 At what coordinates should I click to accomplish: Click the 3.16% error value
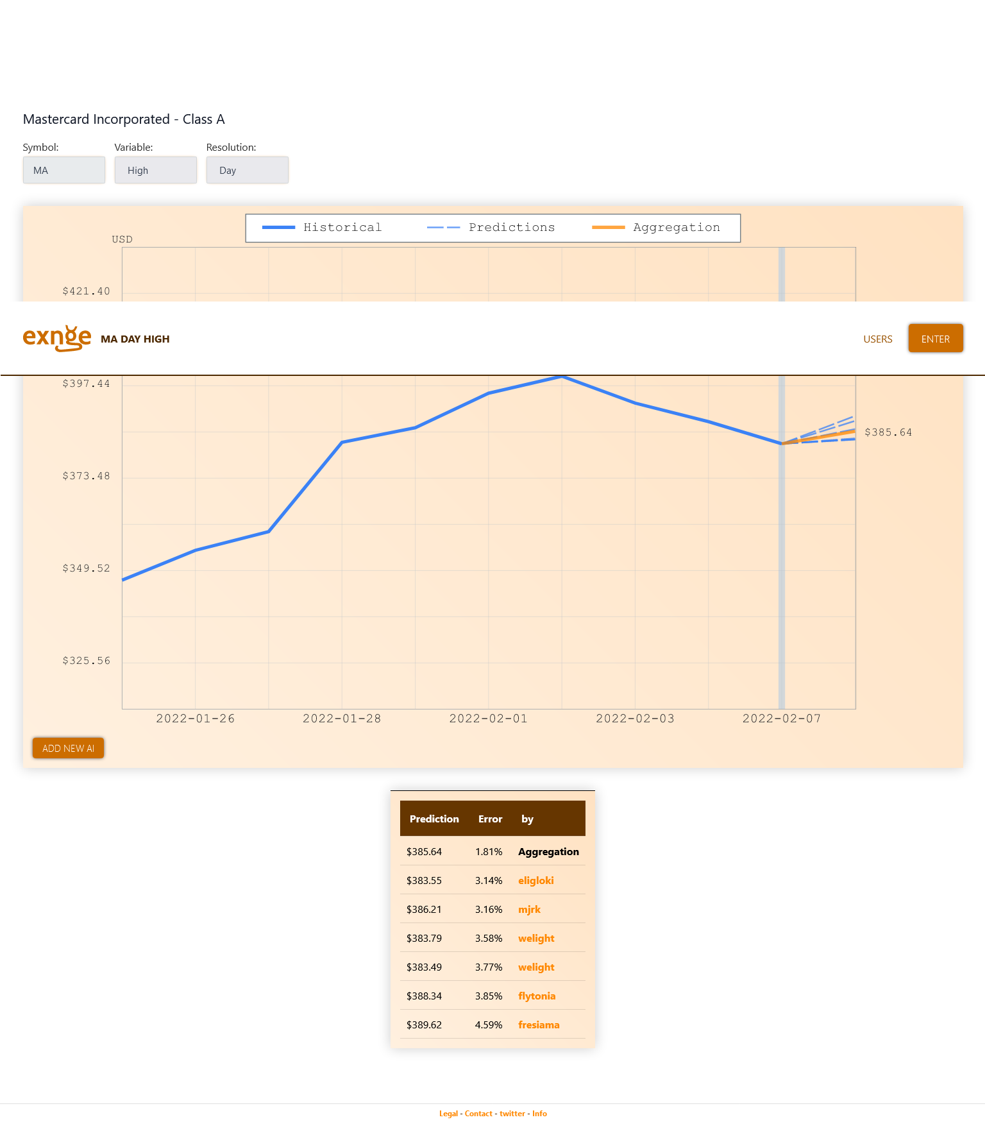click(x=489, y=909)
